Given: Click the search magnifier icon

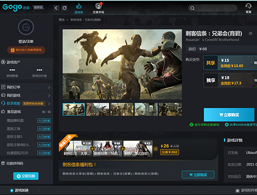Looking at the screenshot, I should point(192,8).
